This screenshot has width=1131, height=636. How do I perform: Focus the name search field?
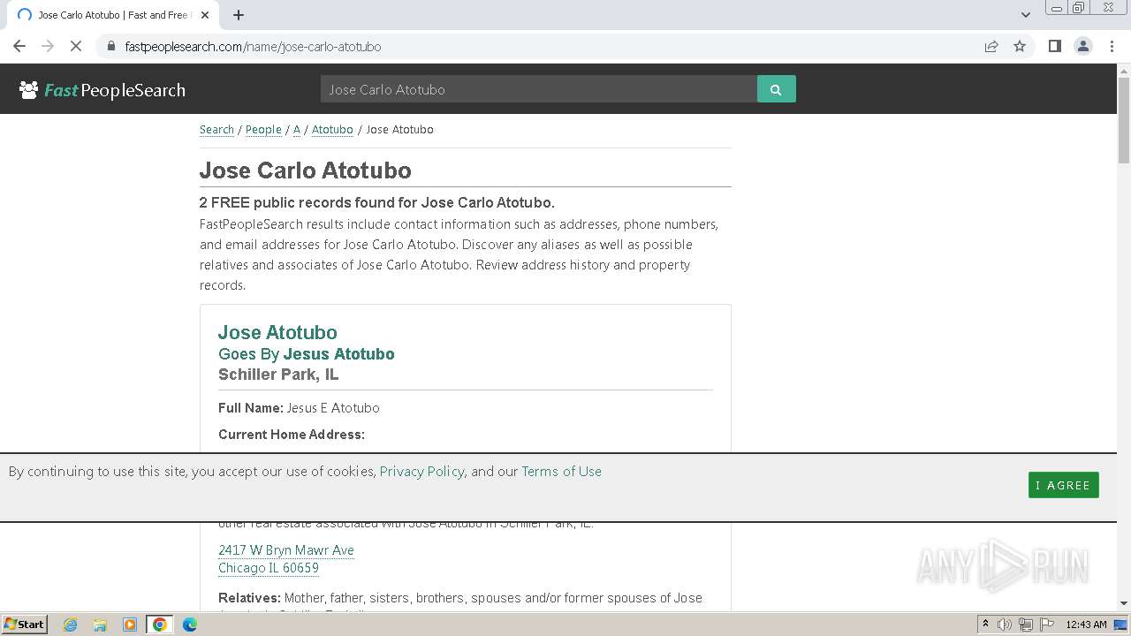tap(539, 89)
